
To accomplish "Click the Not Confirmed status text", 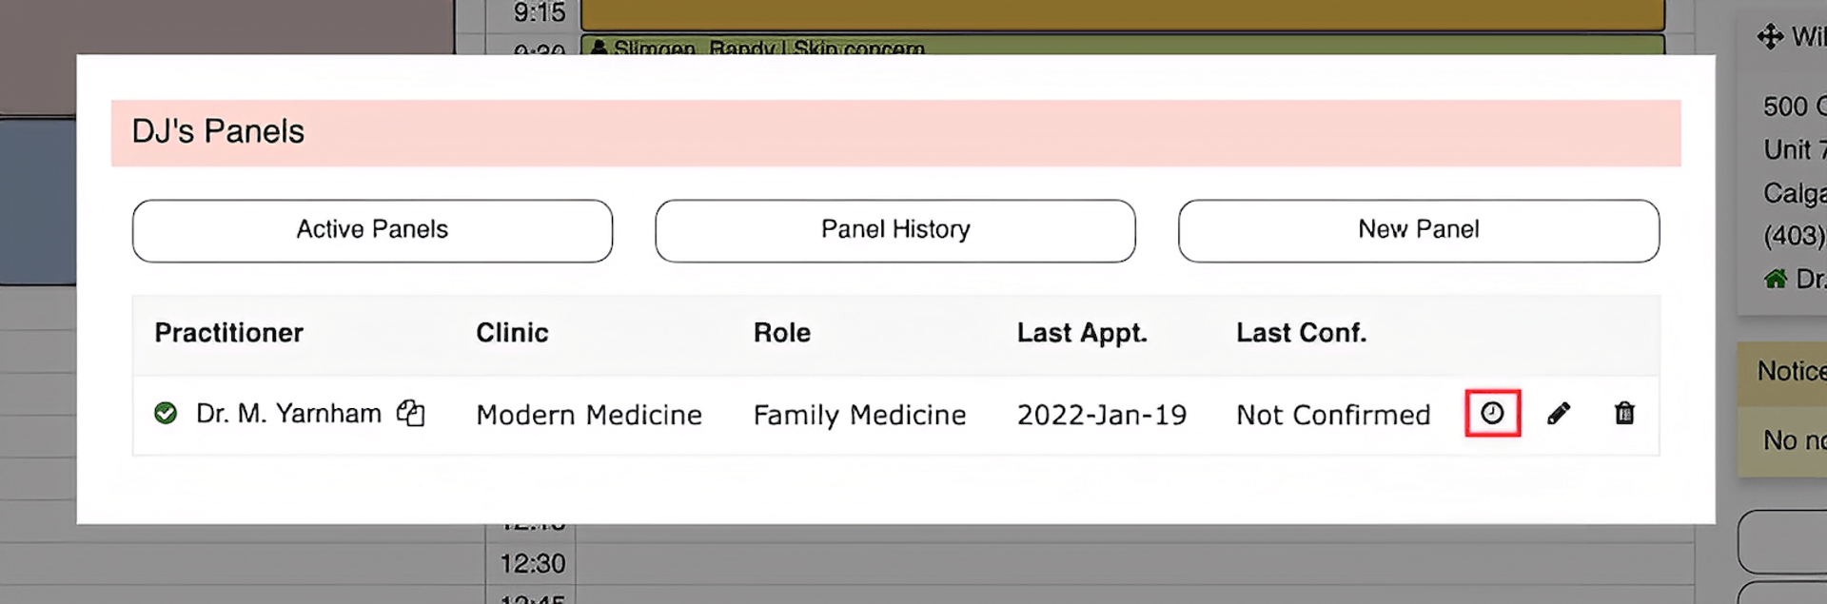I will pyautogui.click(x=1333, y=415).
